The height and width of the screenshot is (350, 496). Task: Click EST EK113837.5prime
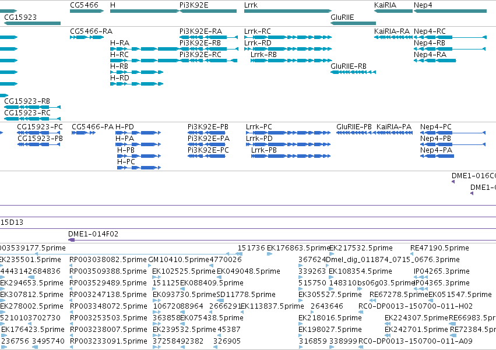[242, 312]
